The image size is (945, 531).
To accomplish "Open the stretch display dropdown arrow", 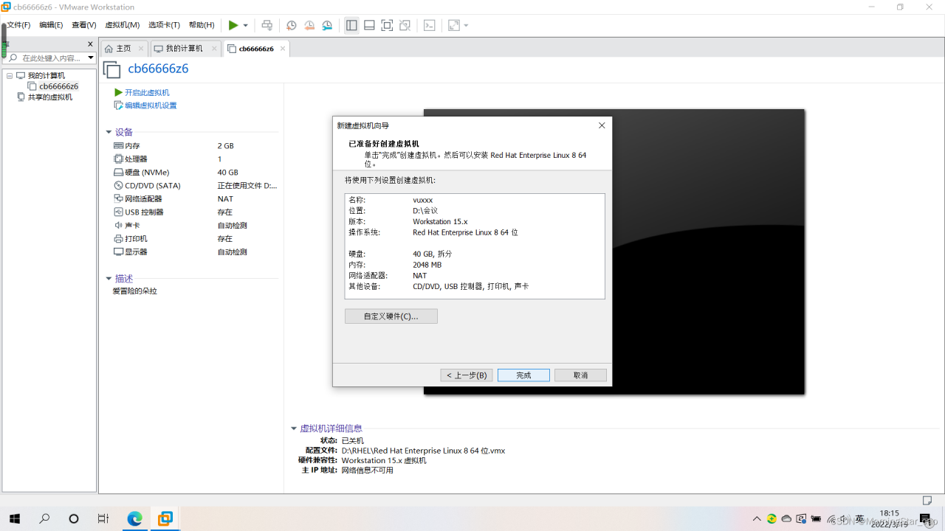I will (x=466, y=26).
